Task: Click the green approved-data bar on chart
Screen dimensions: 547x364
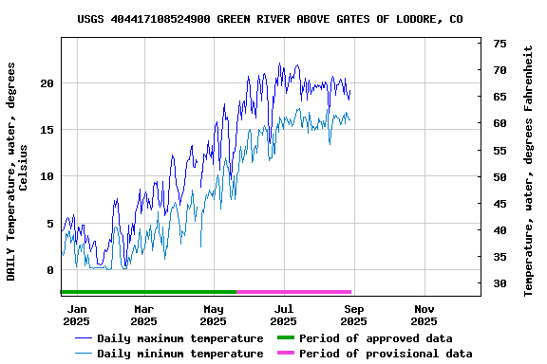Action: tap(148, 292)
